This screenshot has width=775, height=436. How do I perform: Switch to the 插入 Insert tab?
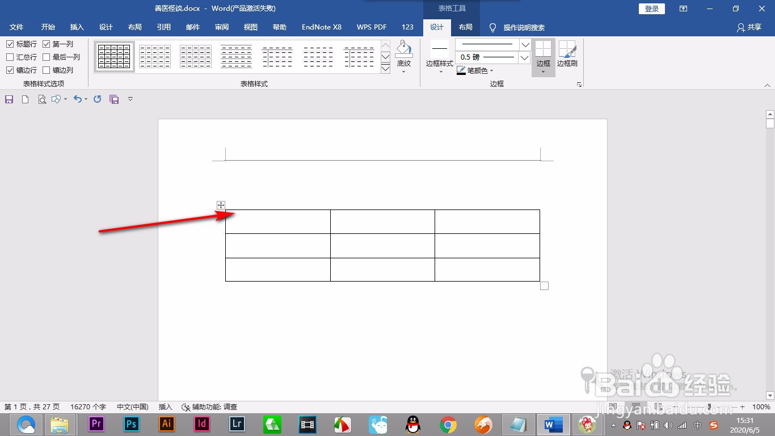[77, 27]
